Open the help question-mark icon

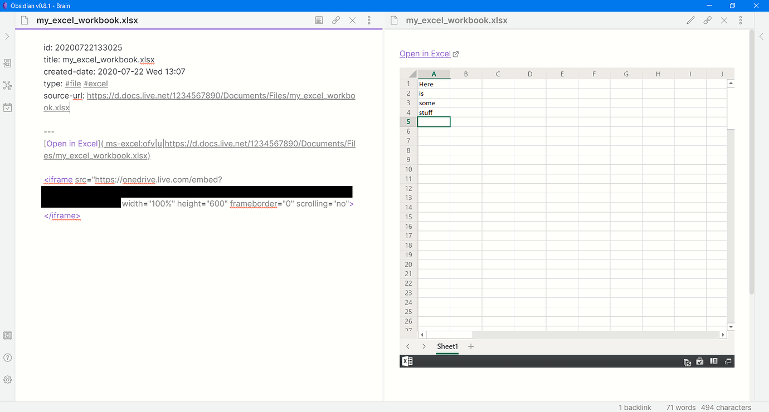click(x=7, y=357)
